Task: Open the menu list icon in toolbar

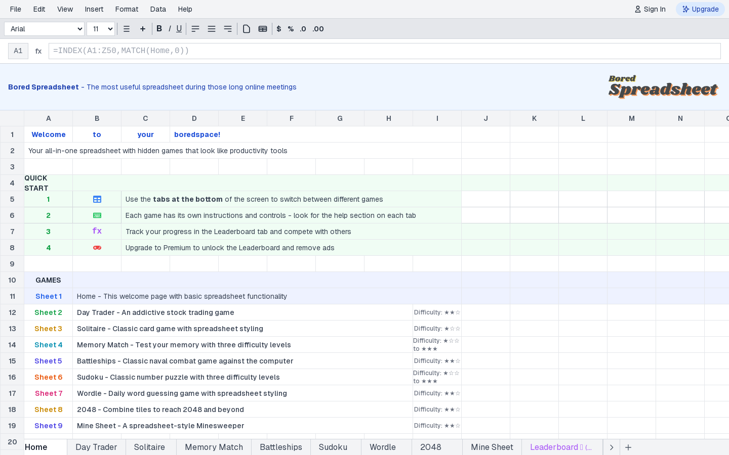Action: (127, 29)
